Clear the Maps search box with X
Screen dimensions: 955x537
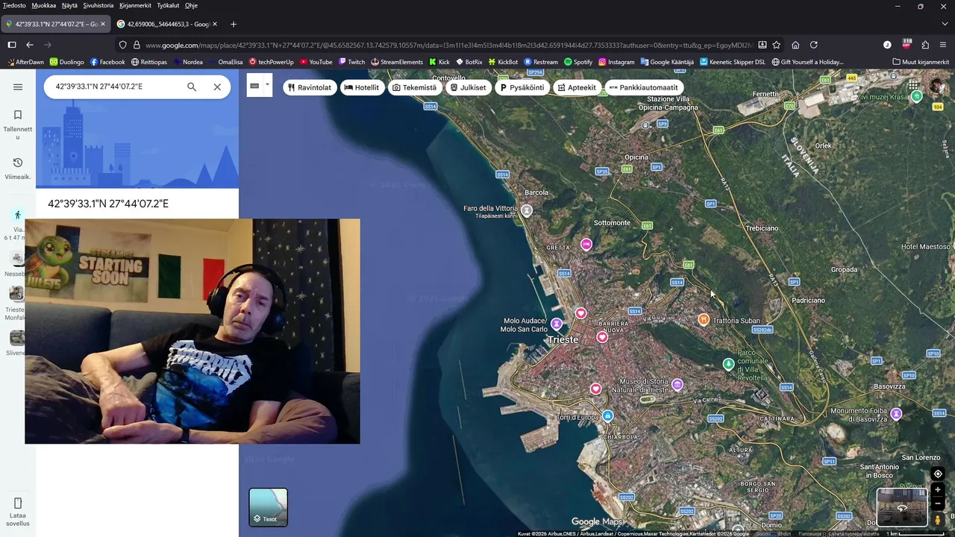click(x=217, y=87)
